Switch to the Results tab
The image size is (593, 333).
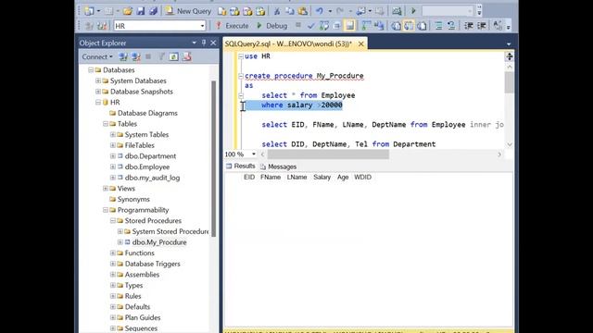coord(241,166)
